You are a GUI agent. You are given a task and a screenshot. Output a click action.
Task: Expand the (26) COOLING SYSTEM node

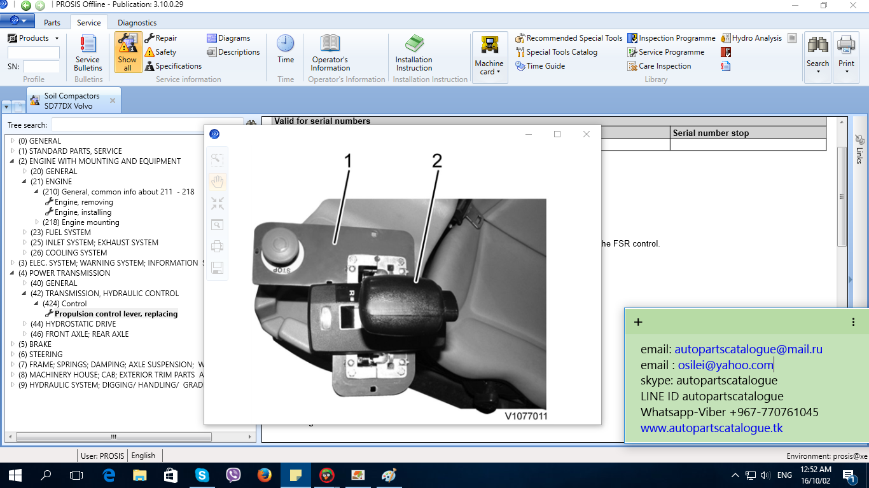coord(25,253)
